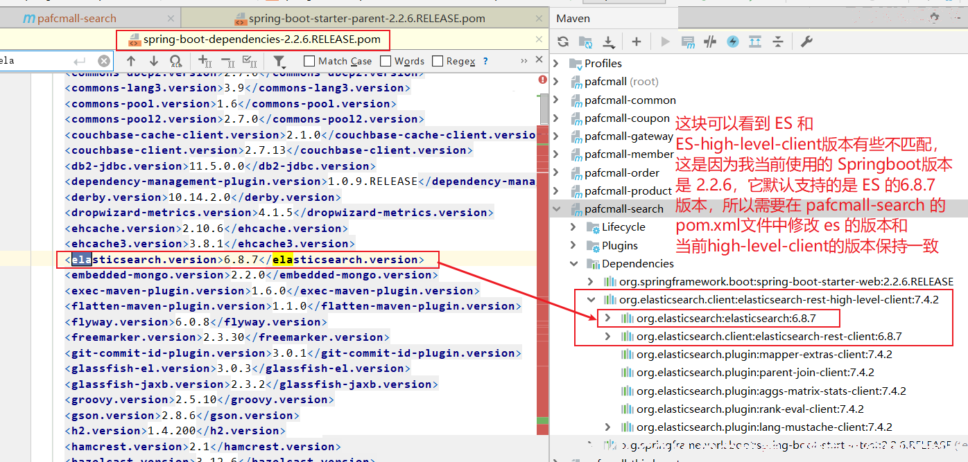Click the commons-lang3.version 3.9 line
The width and height of the screenshot is (968, 462).
[x=237, y=88]
